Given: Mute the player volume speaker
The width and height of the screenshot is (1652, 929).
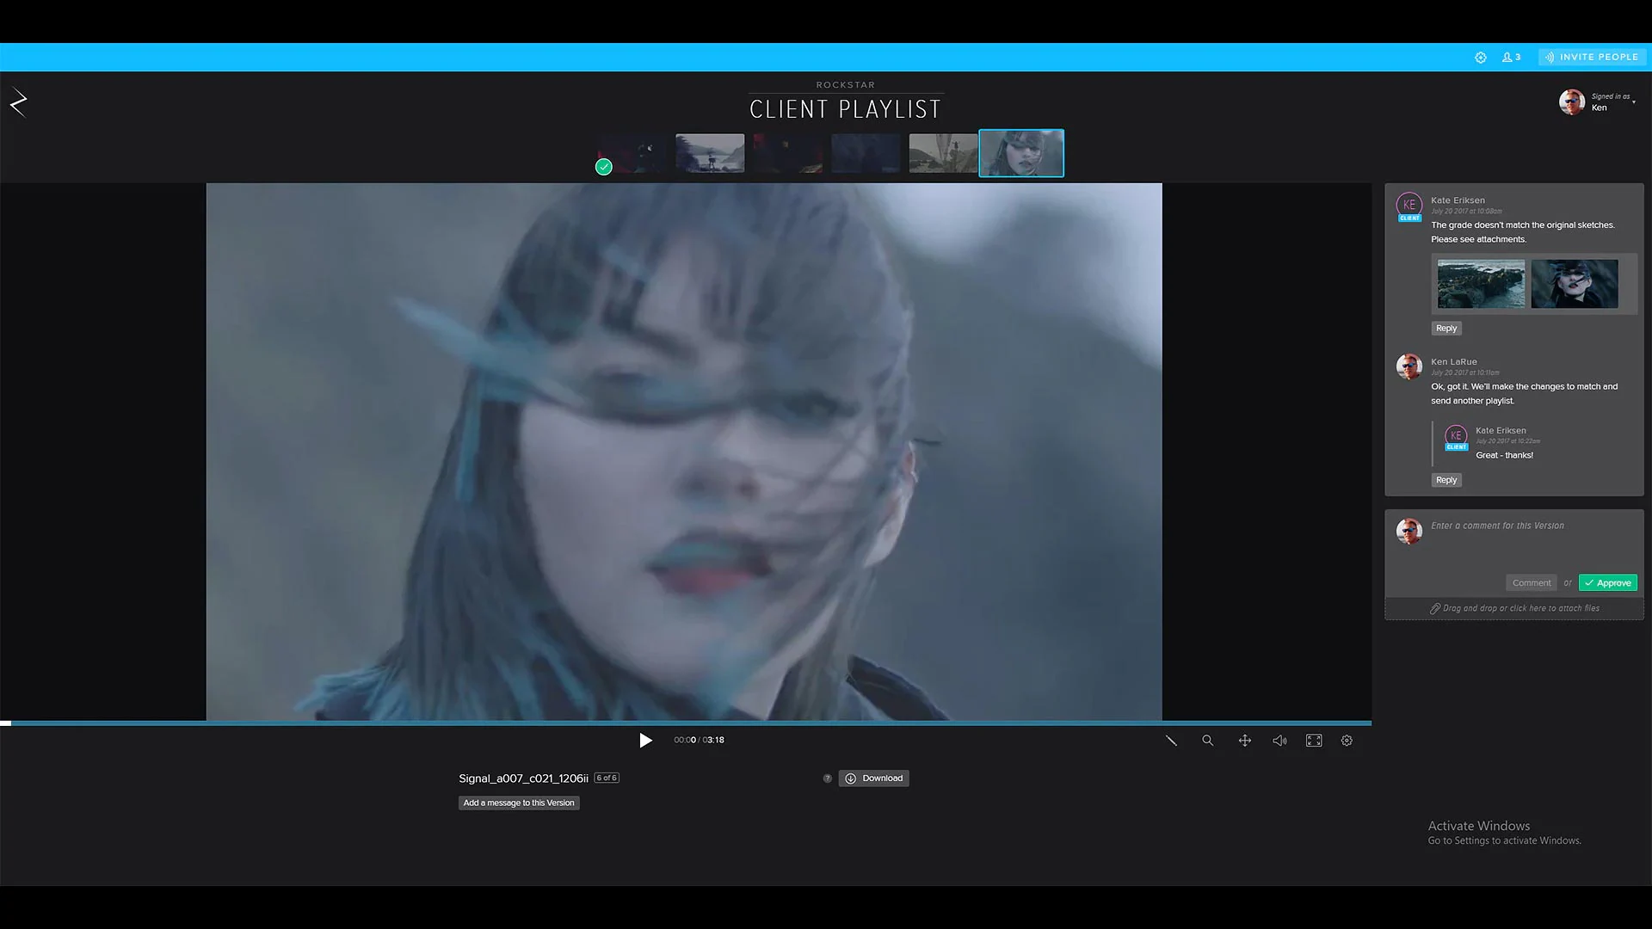Looking at the screenshot, I should point(1279,741).
